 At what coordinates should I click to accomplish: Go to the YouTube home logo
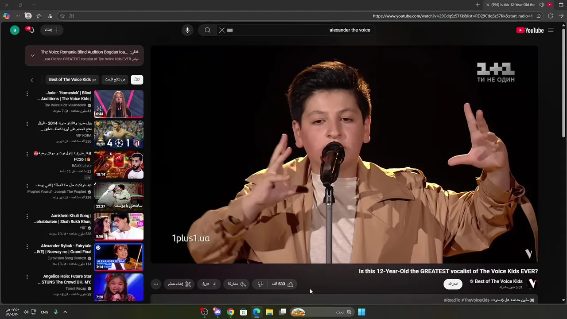coord(530,30)
